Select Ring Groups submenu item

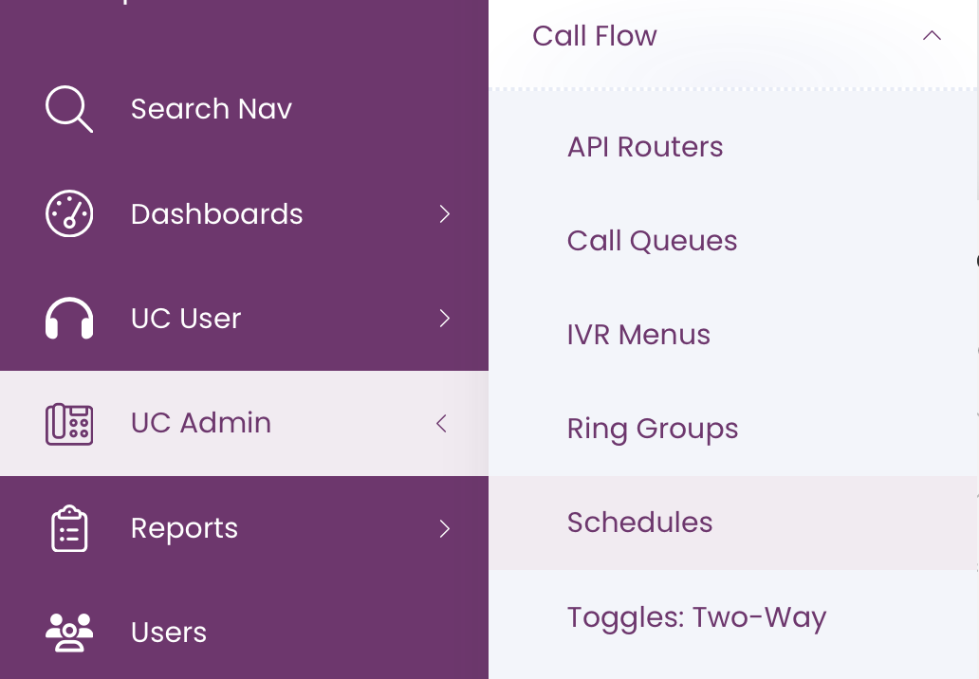[x=652, y=429]
